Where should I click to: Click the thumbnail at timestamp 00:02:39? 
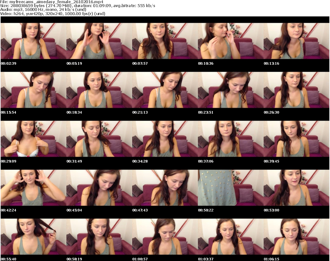(33, 41)
